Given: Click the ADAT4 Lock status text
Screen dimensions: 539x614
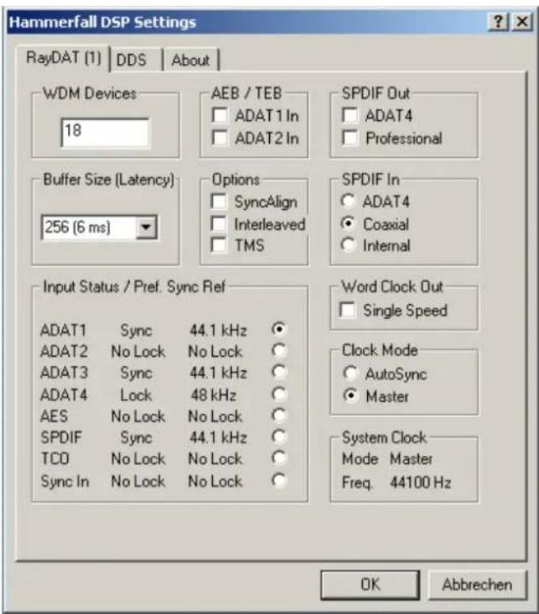Looking at the screenshot, I should (x=136, y=395).
